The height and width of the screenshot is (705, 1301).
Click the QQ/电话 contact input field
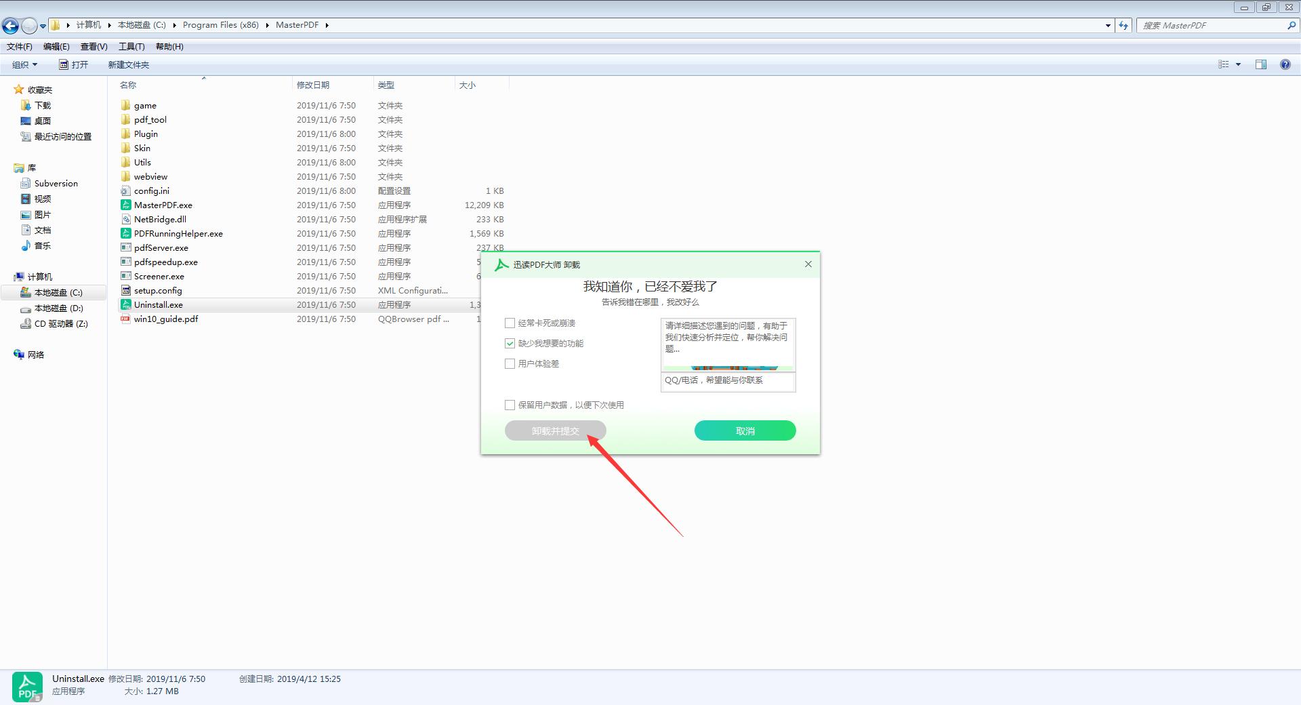[x=728, y=381]
